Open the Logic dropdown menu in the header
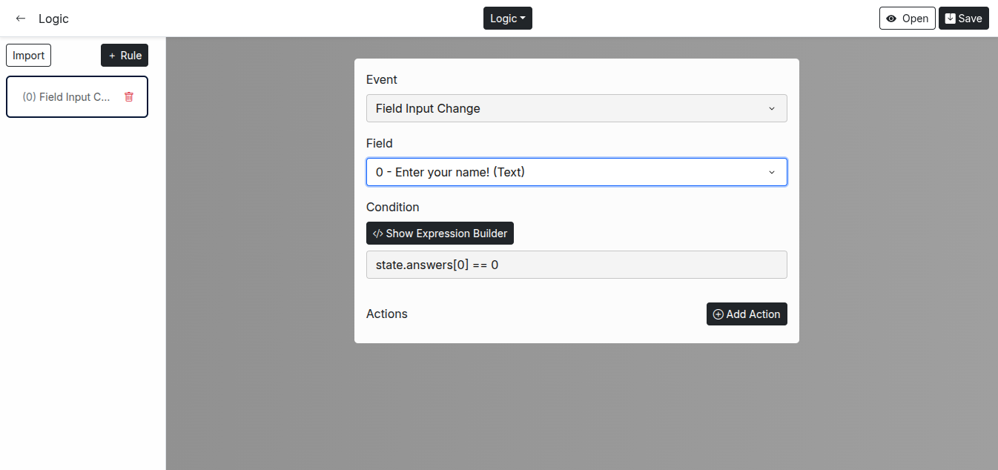Screen dimensions: 998x470 (507, 19)
